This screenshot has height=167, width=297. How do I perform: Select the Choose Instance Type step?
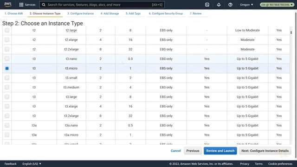click(x=45, y=13)
